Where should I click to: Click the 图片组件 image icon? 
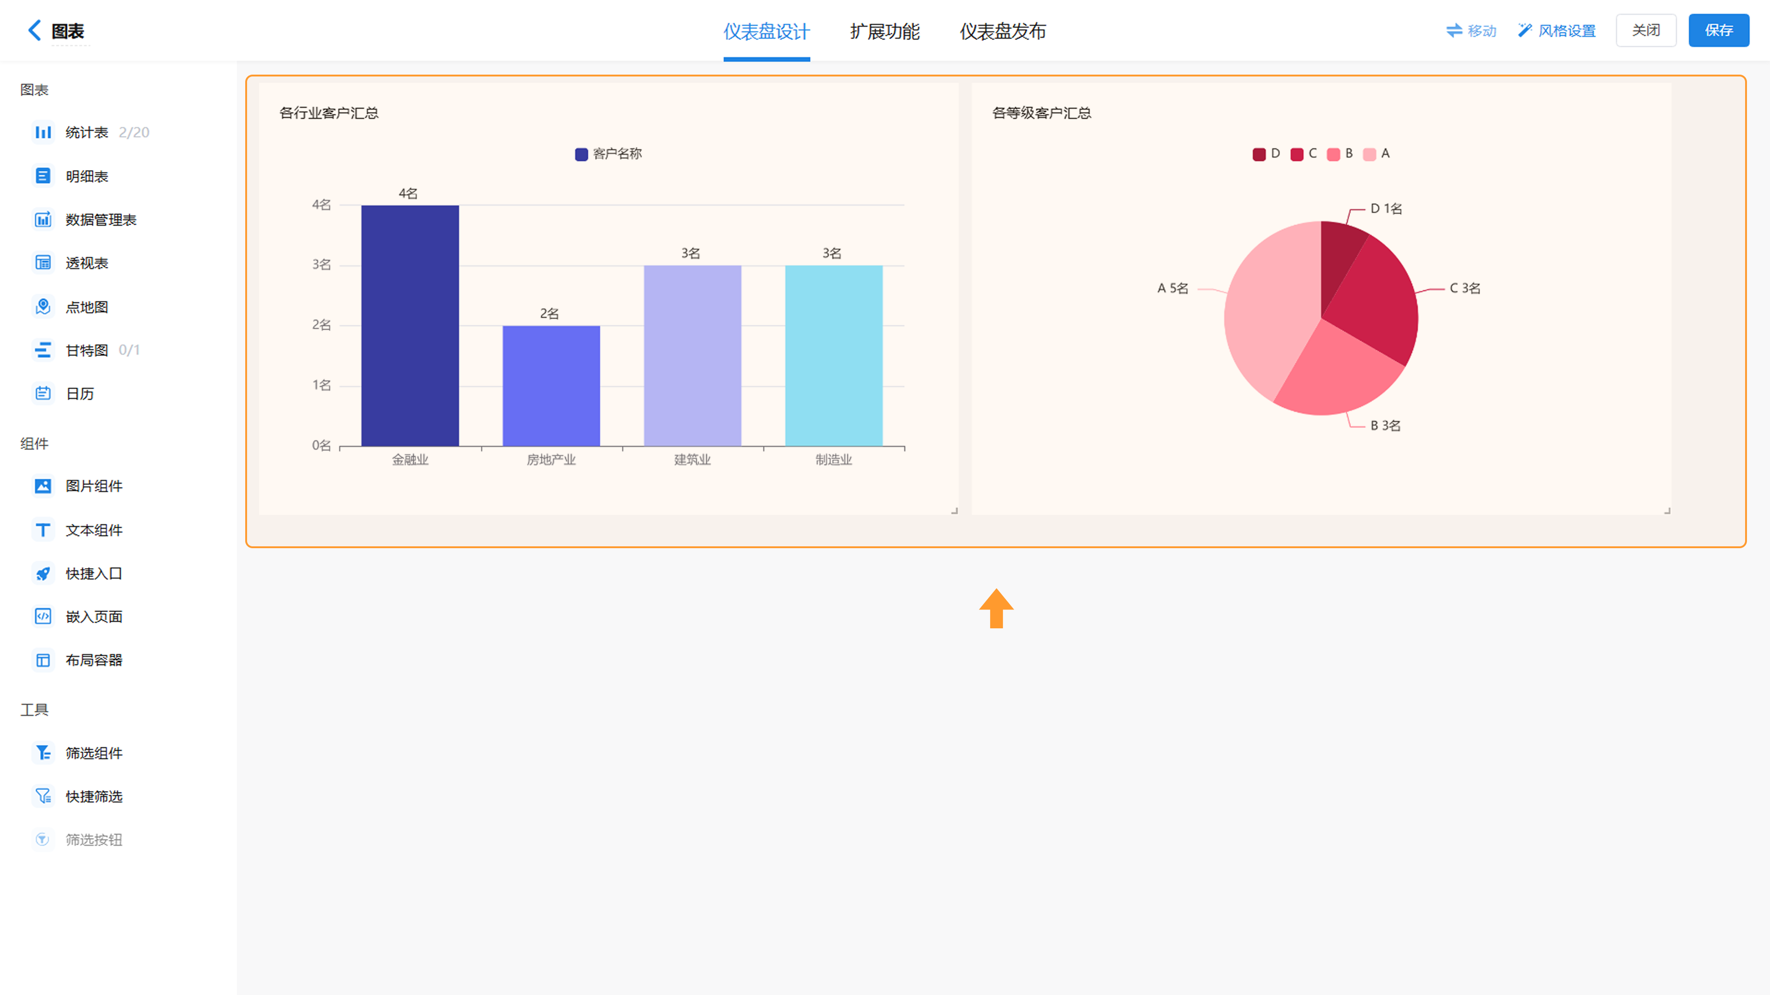[x=42, y=486]
